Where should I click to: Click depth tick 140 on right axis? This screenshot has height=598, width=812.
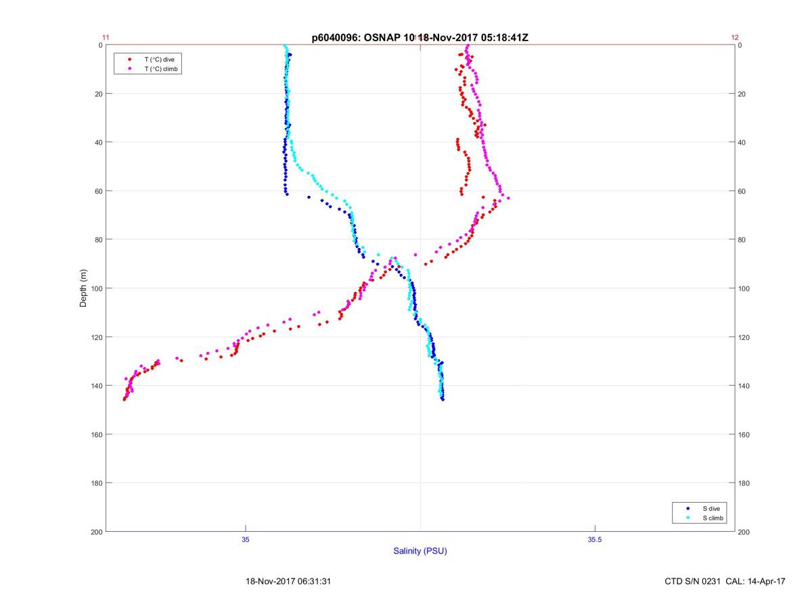(x=744, y=386)
